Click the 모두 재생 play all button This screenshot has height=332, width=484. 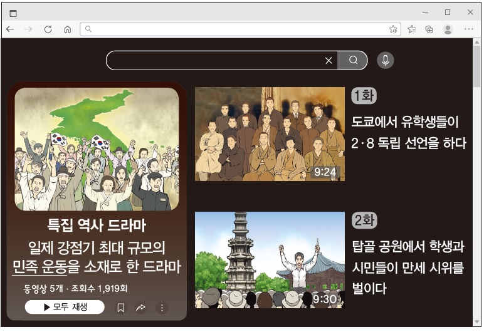(x=65, y=307)
